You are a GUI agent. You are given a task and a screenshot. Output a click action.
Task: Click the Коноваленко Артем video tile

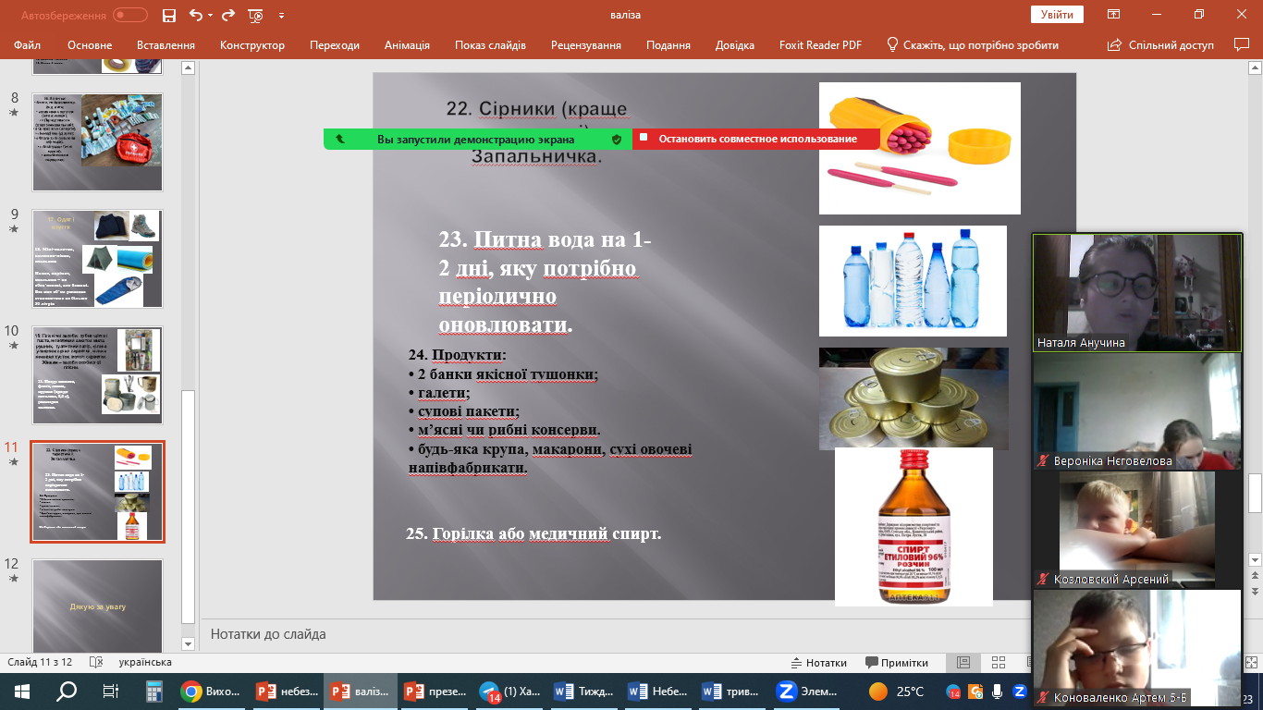pyautogui.click(x=1137, y=648)
